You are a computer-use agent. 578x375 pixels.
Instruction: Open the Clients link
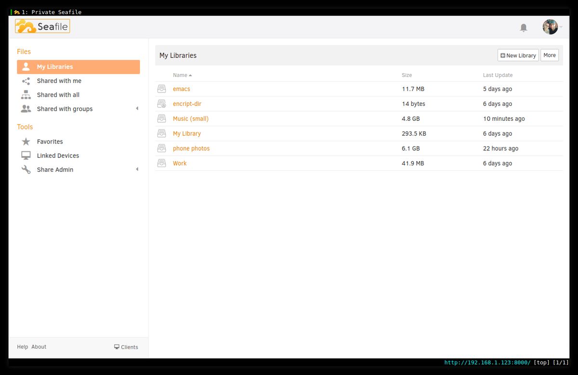tap(130, 347)
